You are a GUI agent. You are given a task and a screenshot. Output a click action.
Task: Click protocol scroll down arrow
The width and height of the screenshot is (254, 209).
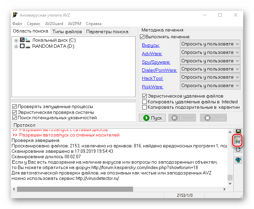230,184
